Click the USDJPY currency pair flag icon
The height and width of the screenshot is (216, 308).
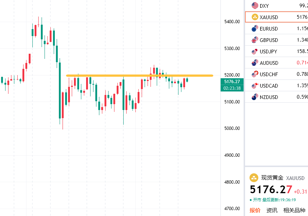click(x=255, y=52)
